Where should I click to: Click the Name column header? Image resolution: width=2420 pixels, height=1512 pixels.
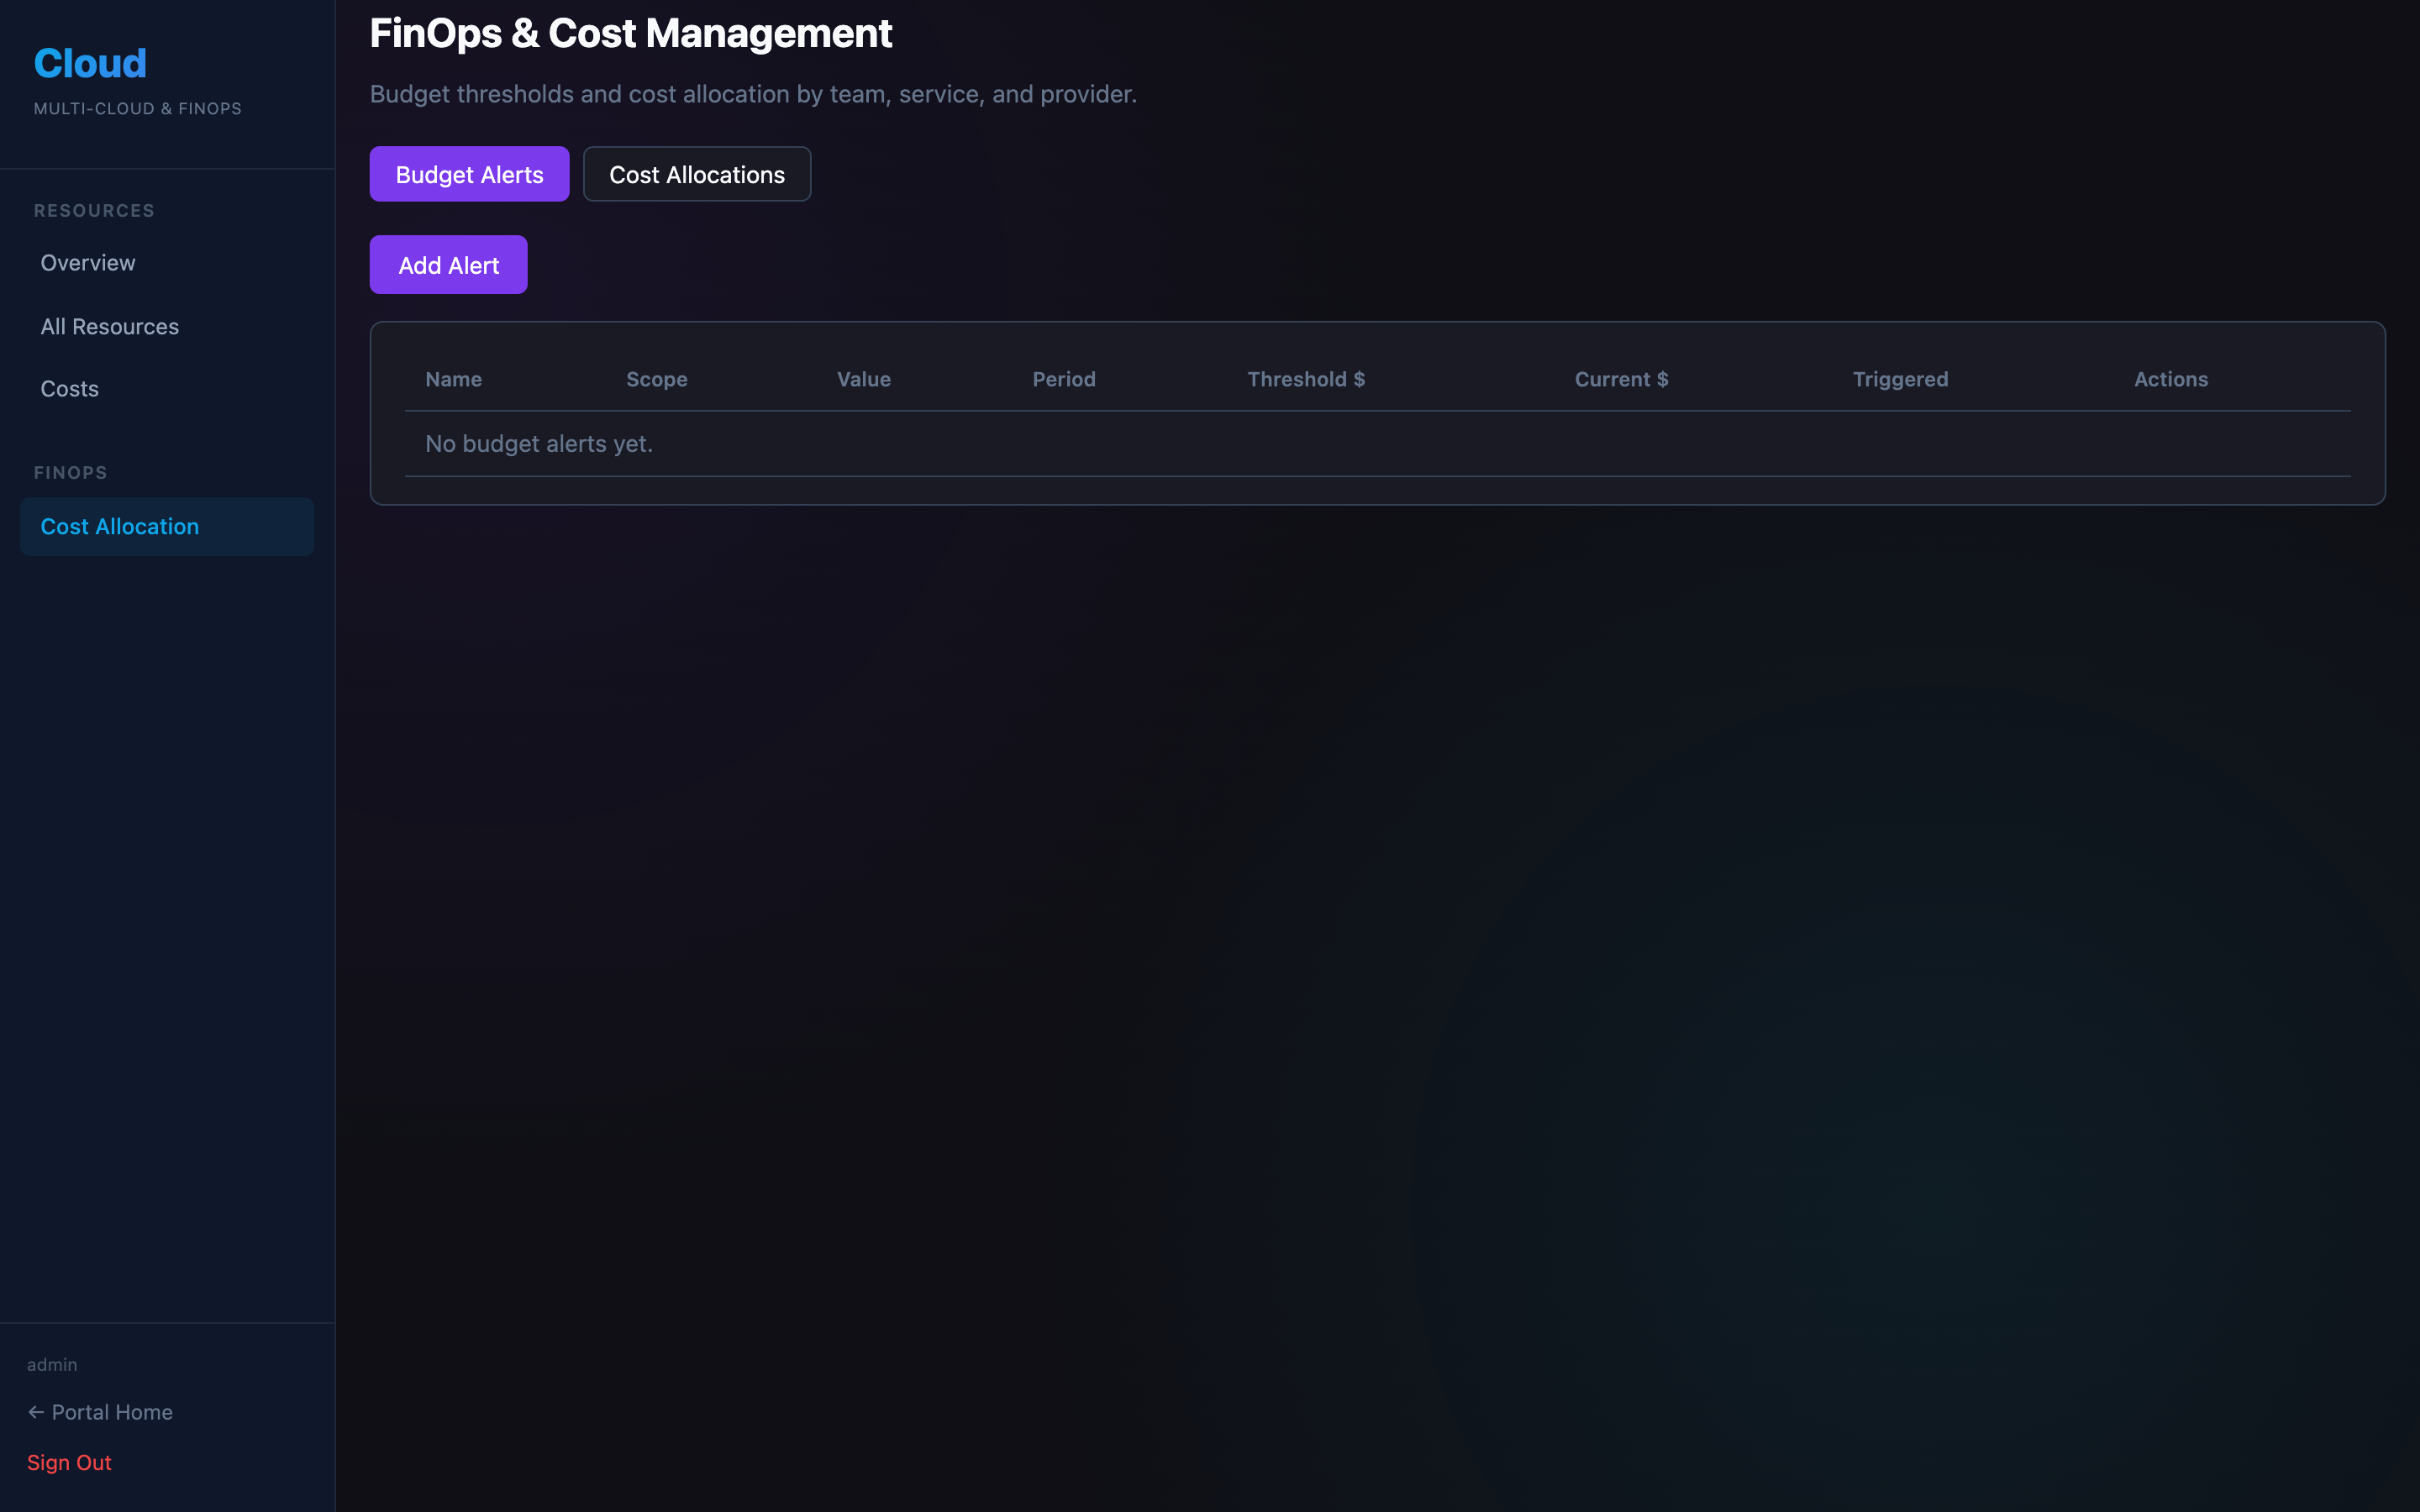coord(453,379)
